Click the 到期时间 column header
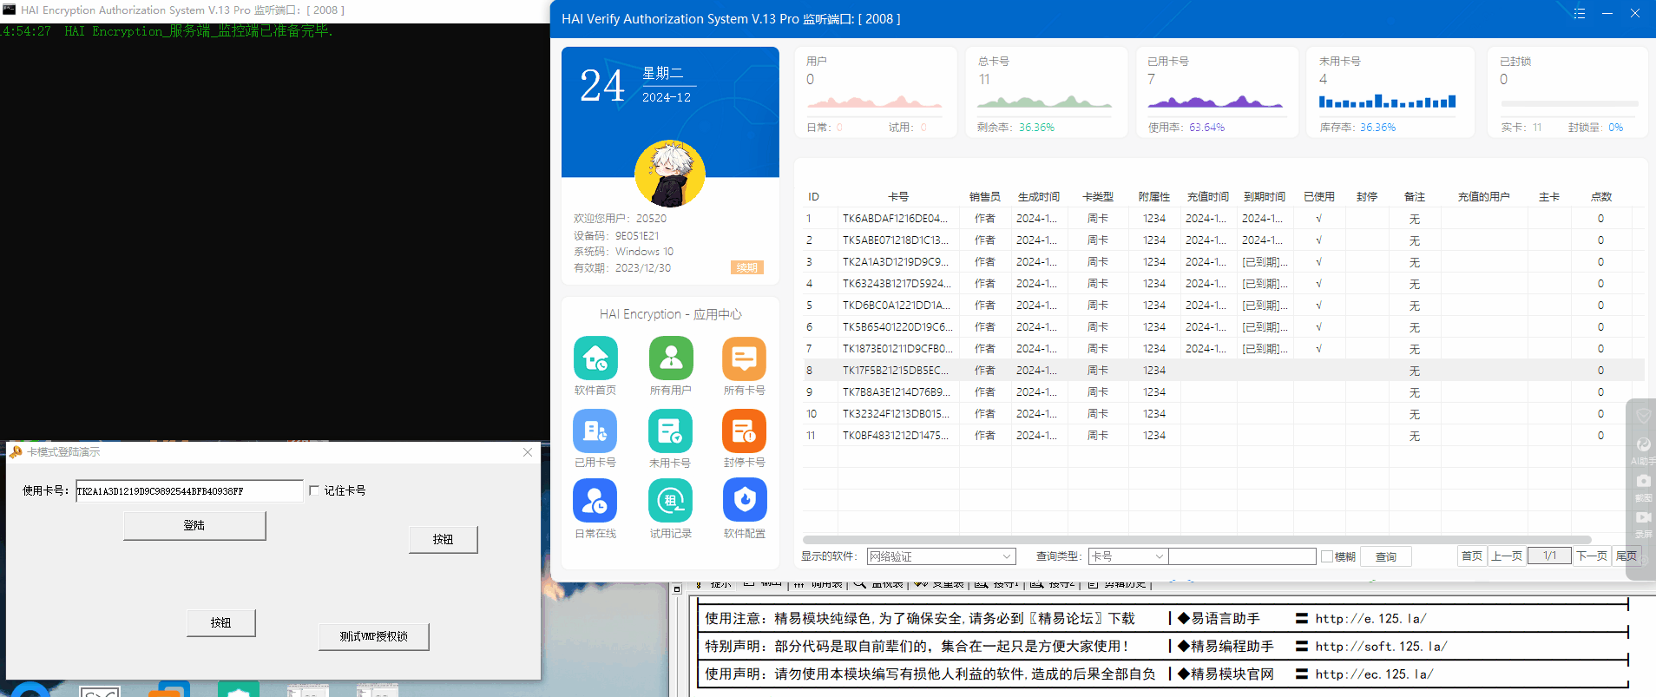Viewport: 1656px width, 697px height. [1264, 197]
